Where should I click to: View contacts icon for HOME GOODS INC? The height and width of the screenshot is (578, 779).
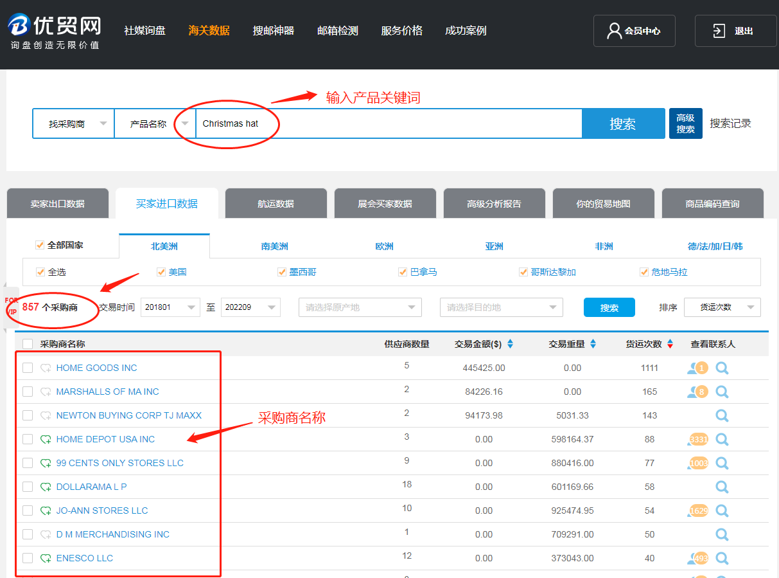coord(697,368)
